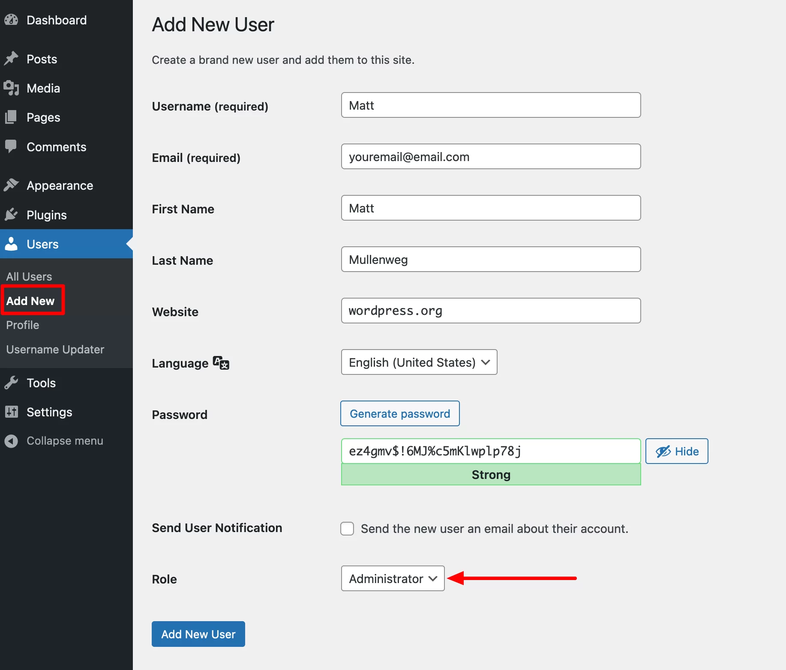
Task: Click the Posts pushpin icon
Action: (x=11, y=58)
